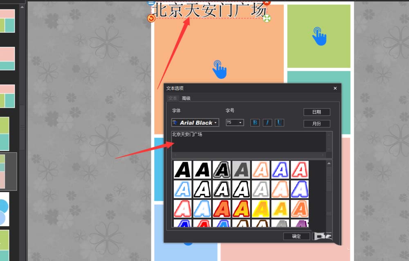Screen dimensions: 409x261
Task: Click the style list scrollbar up arrow
Action: 329,163
